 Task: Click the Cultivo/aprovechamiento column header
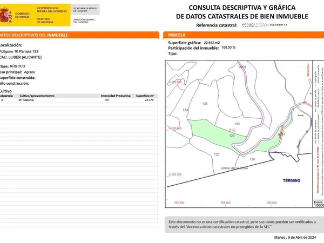pyautogui.click(x=37, y=96)
